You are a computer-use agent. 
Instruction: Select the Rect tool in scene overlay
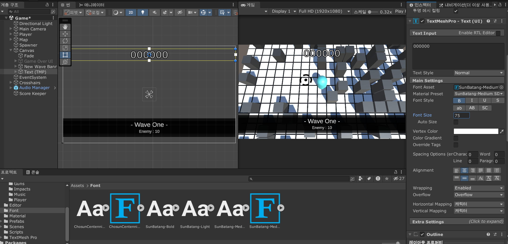click(x=65, y=55)
